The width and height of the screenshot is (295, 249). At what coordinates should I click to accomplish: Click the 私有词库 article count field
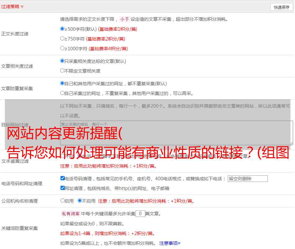tap(140, 214)
